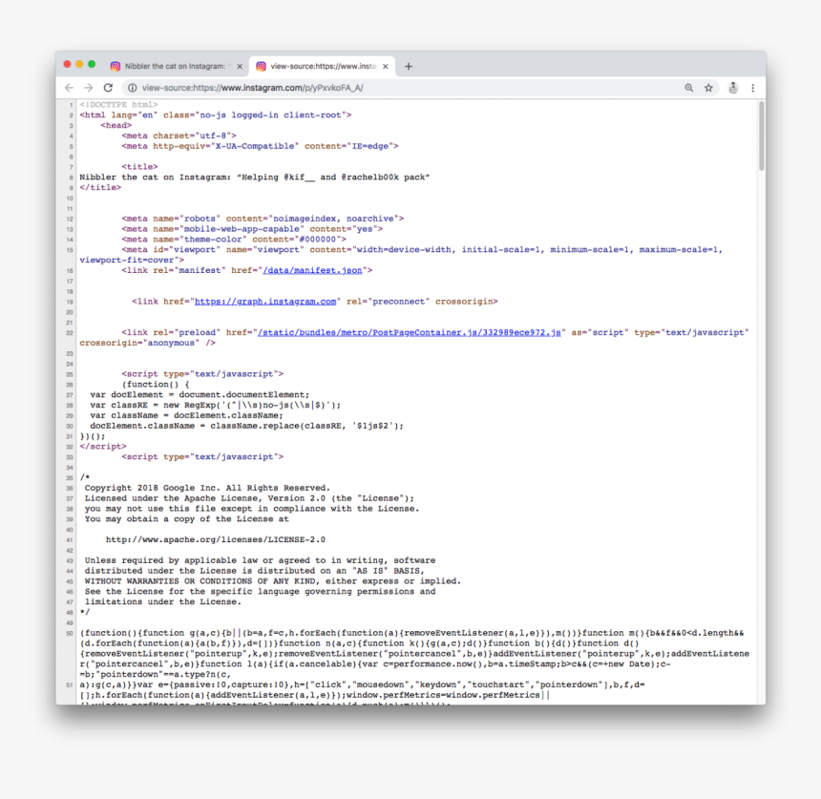This screenshot has height=799, width=821.
Task: Click the 'var classRE = new RegExp' line
Action: click(215, 406)
